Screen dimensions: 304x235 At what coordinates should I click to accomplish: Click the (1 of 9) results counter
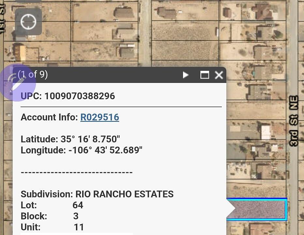click(x=33, y=74)
